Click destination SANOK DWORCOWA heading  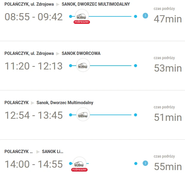[x=81, y=53]
